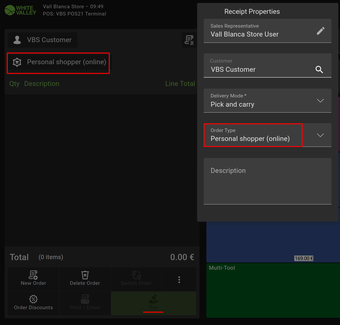Edit the Sales Representative with pencil icon

(321, 31)
